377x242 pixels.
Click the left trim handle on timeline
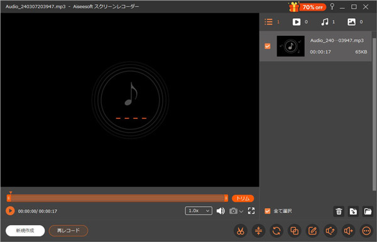[9, 198]
